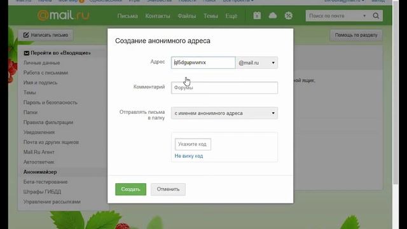This screenshot has width=407, height=229.
Task: Open the calendar icon in header
Action: [x=257, y=15]
